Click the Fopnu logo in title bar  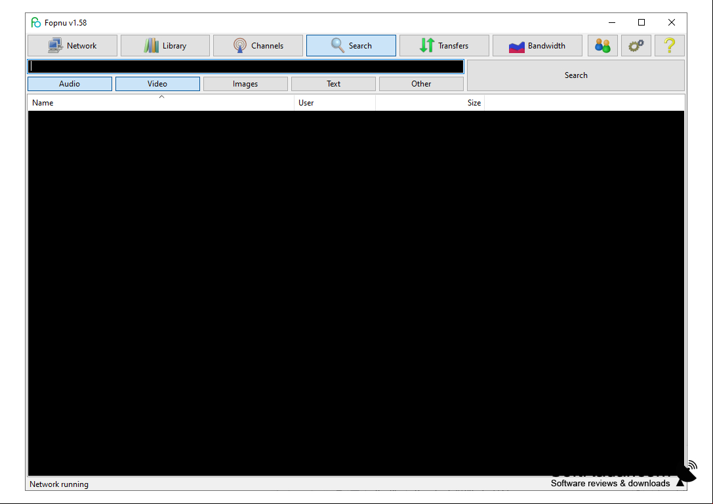[x=36, y=22]
